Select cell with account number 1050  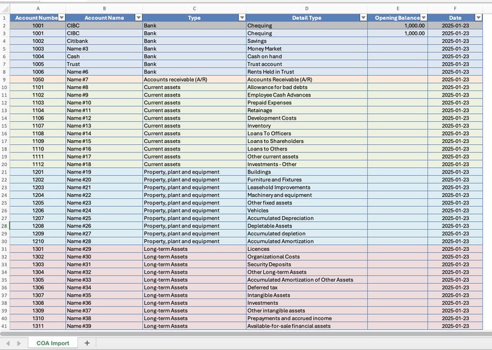(38, 79)
